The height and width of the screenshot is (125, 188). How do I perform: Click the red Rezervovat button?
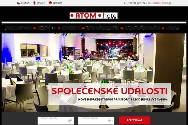(x=135, y=120)
